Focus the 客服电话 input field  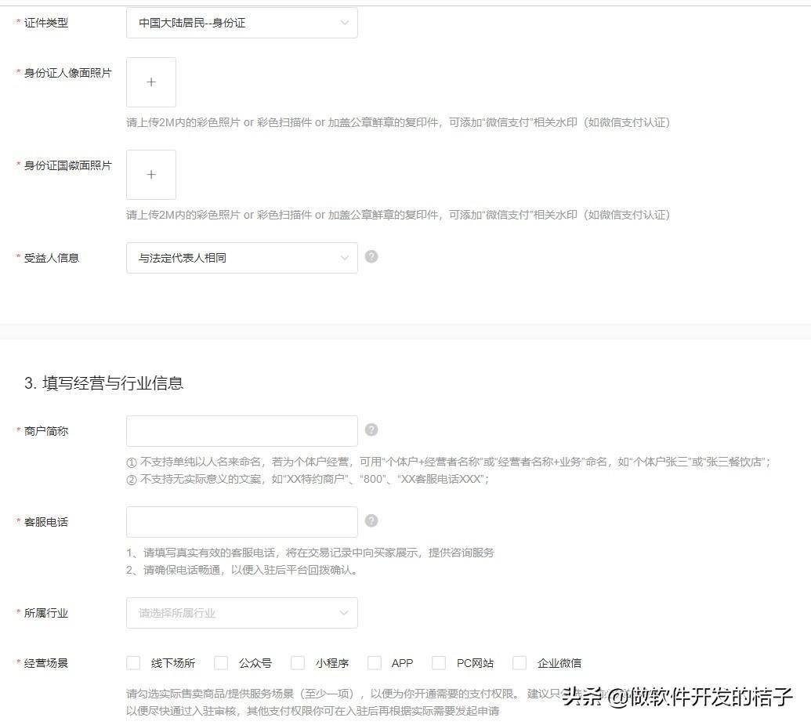pos(241,522)
